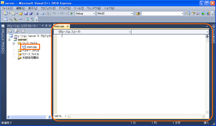The width and height of the screenshot is (216, 126).
Task: Open the Add Item icon dropdown arrow
Action: coord(17,13)
